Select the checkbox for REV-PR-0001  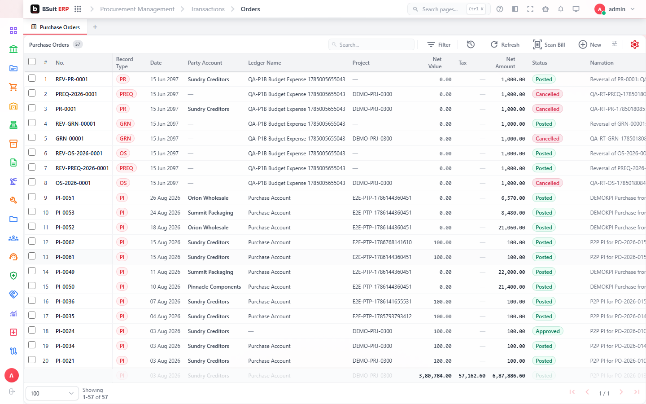pos(32,78)
